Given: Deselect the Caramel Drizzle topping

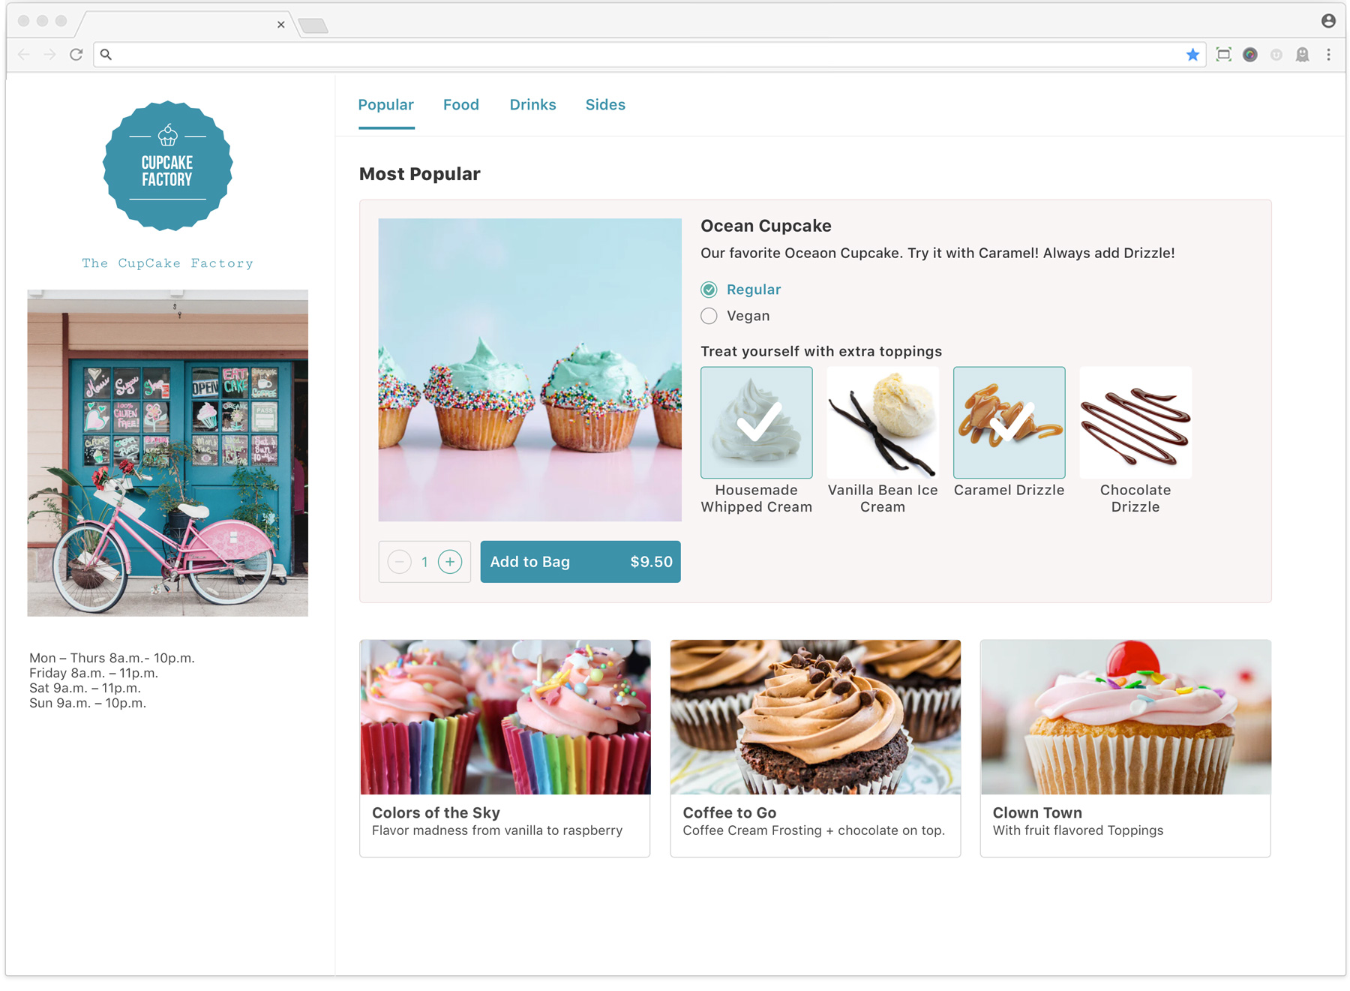Looking at the screenshot, I should (1009, 422).
